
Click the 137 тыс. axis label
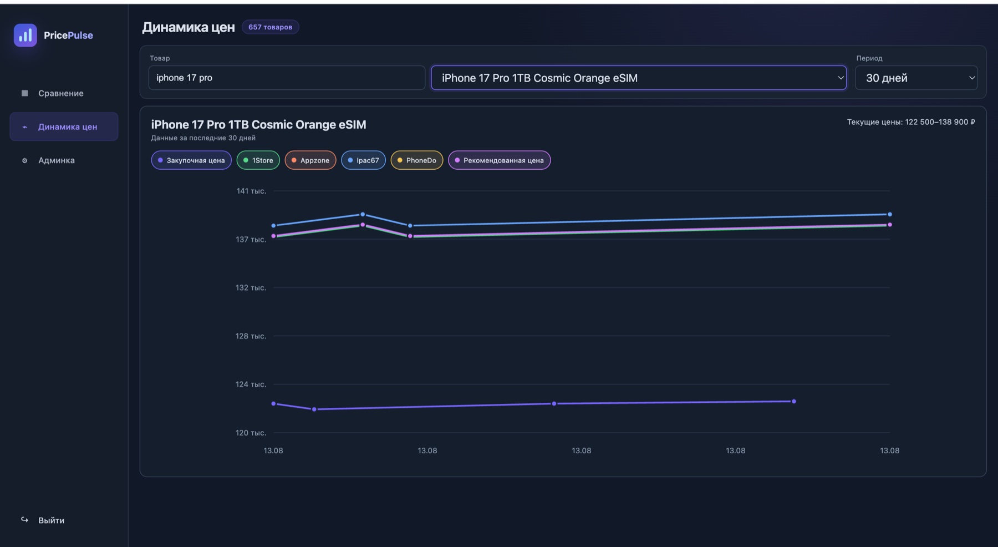251,239
